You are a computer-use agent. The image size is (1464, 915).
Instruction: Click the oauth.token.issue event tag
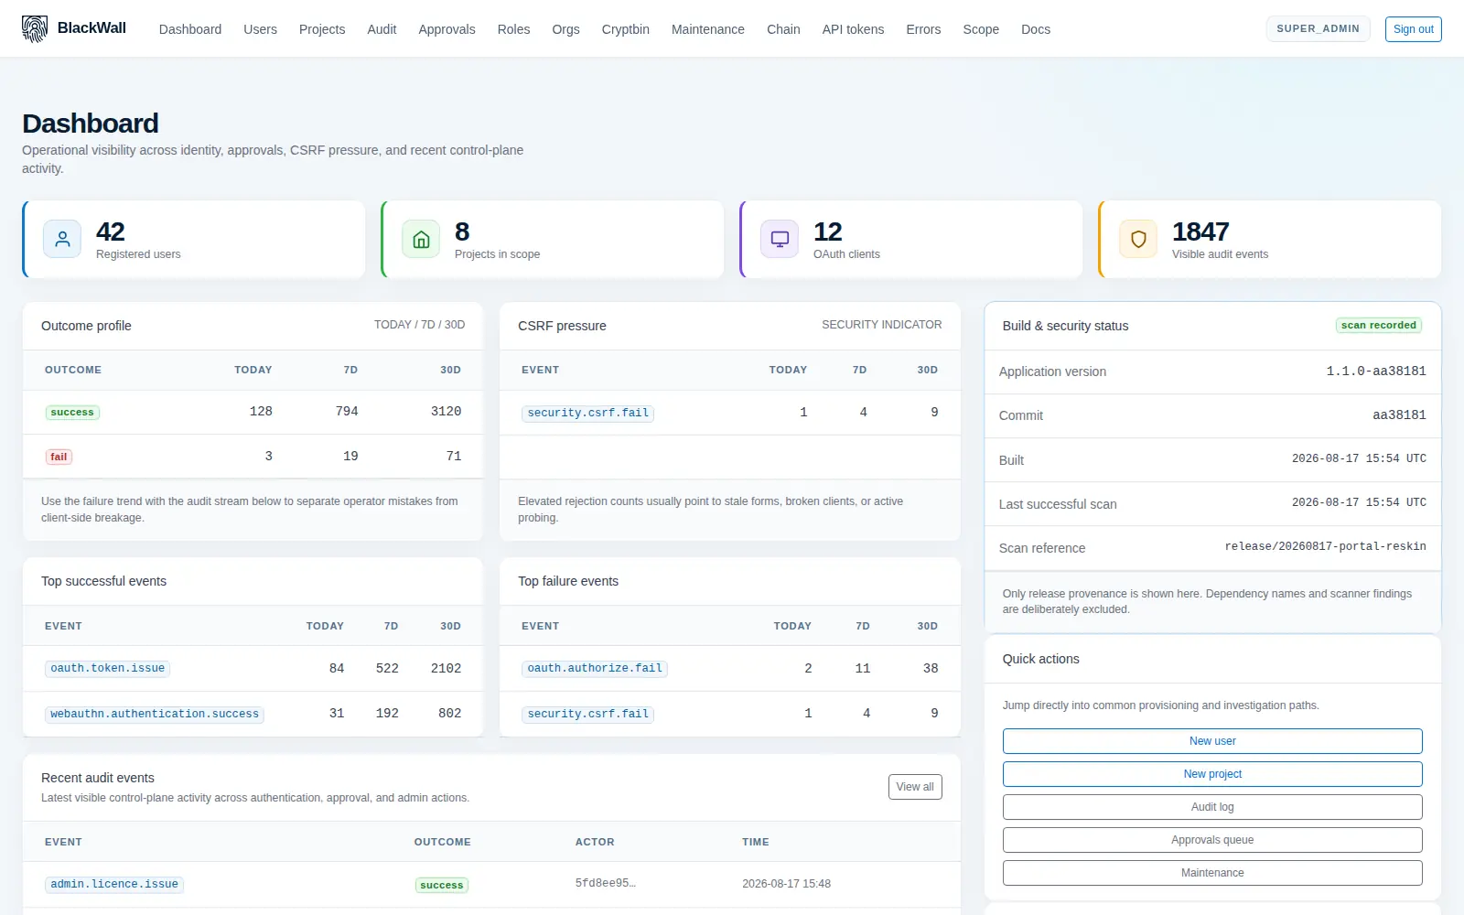[x=107, y=668]
